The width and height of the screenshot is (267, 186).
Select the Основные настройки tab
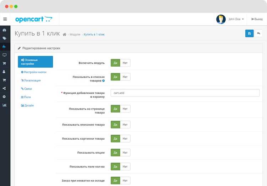pos(35,62)
